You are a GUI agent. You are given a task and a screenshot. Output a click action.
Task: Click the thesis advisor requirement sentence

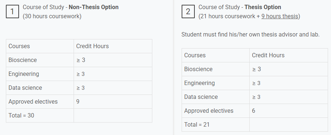tap(250, 35)
